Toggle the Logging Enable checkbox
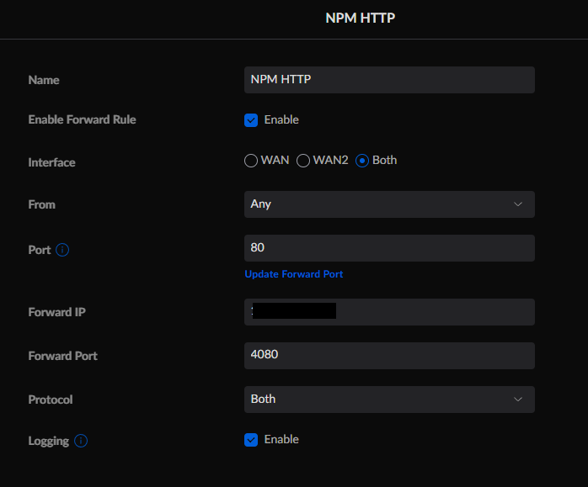Viewport: 588px width, 487px height. pyautogui.click(x=251, y=440)
